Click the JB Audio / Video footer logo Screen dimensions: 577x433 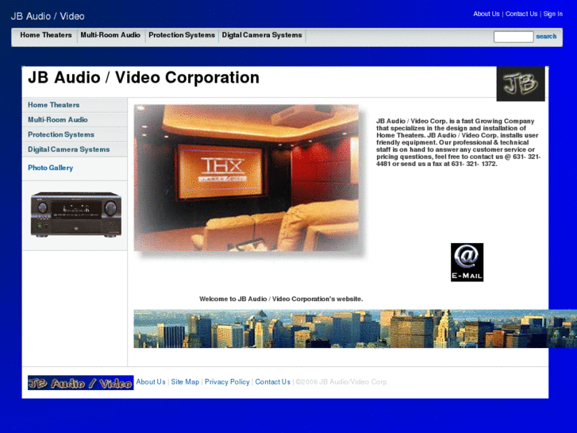81,382
